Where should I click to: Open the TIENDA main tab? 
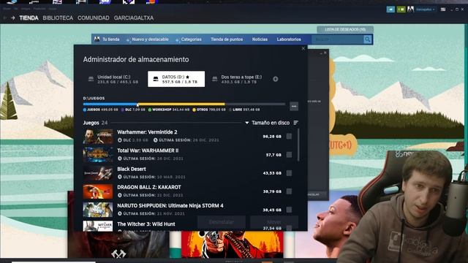point(29,18)
